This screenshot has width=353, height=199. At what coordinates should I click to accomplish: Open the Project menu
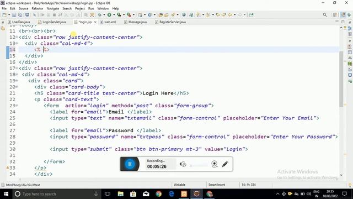(x=79, y=8)
